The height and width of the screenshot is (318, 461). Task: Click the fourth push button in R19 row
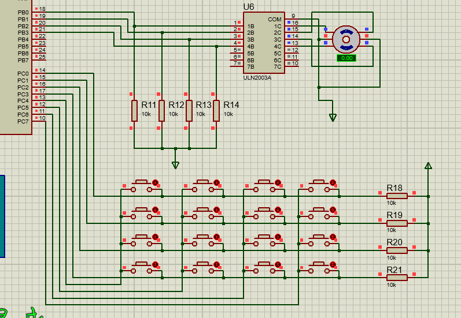point(319,214)
